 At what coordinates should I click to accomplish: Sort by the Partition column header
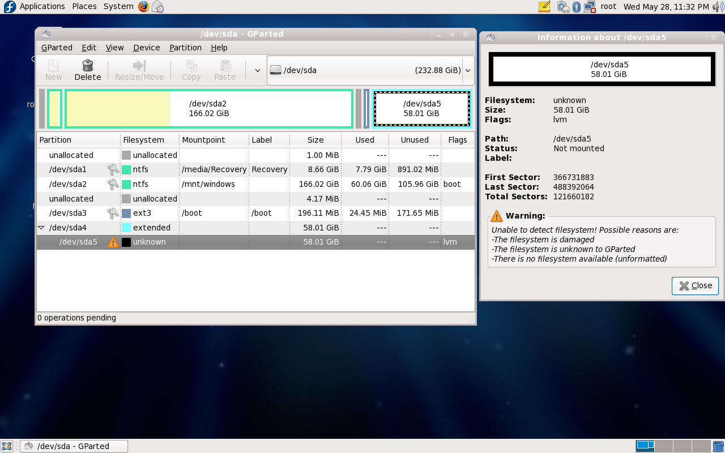(79, 140)
